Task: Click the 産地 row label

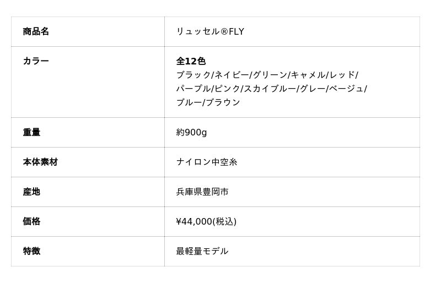Action: click(31, 192)
